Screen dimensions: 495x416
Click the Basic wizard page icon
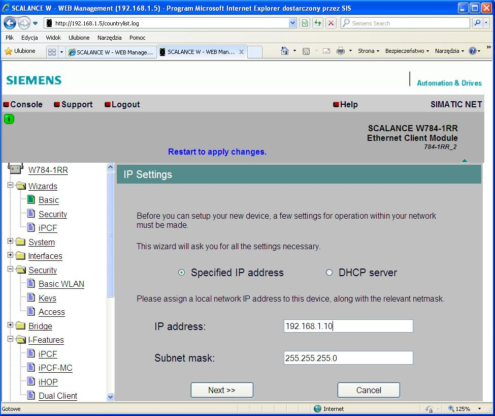pyautogui.click(x=31, y=199)
